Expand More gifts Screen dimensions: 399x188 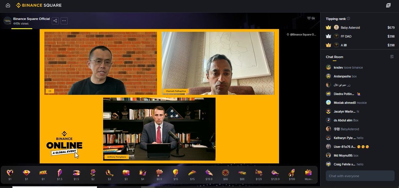point(309,174)
